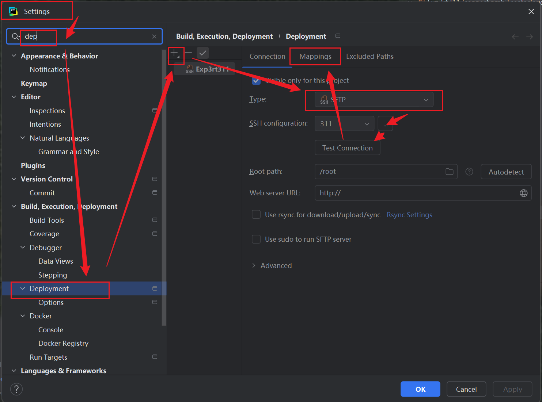Open the Type dropdown showing SFTP
The width and height of the screenshot is (542, 402).
374,99
